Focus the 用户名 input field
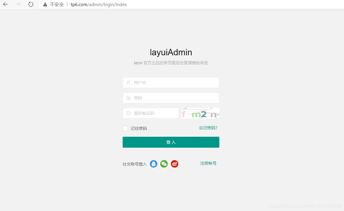 click(171, 83)
